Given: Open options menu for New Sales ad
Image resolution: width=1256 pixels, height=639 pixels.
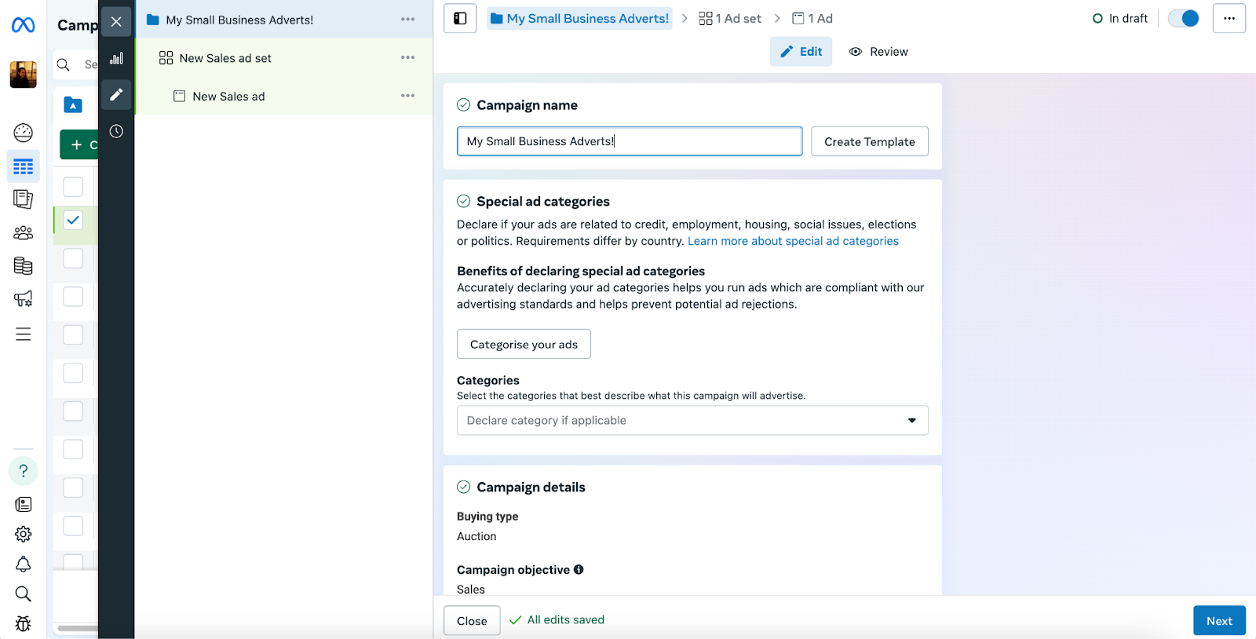Looking at the screenshot, I should [407, 97].
